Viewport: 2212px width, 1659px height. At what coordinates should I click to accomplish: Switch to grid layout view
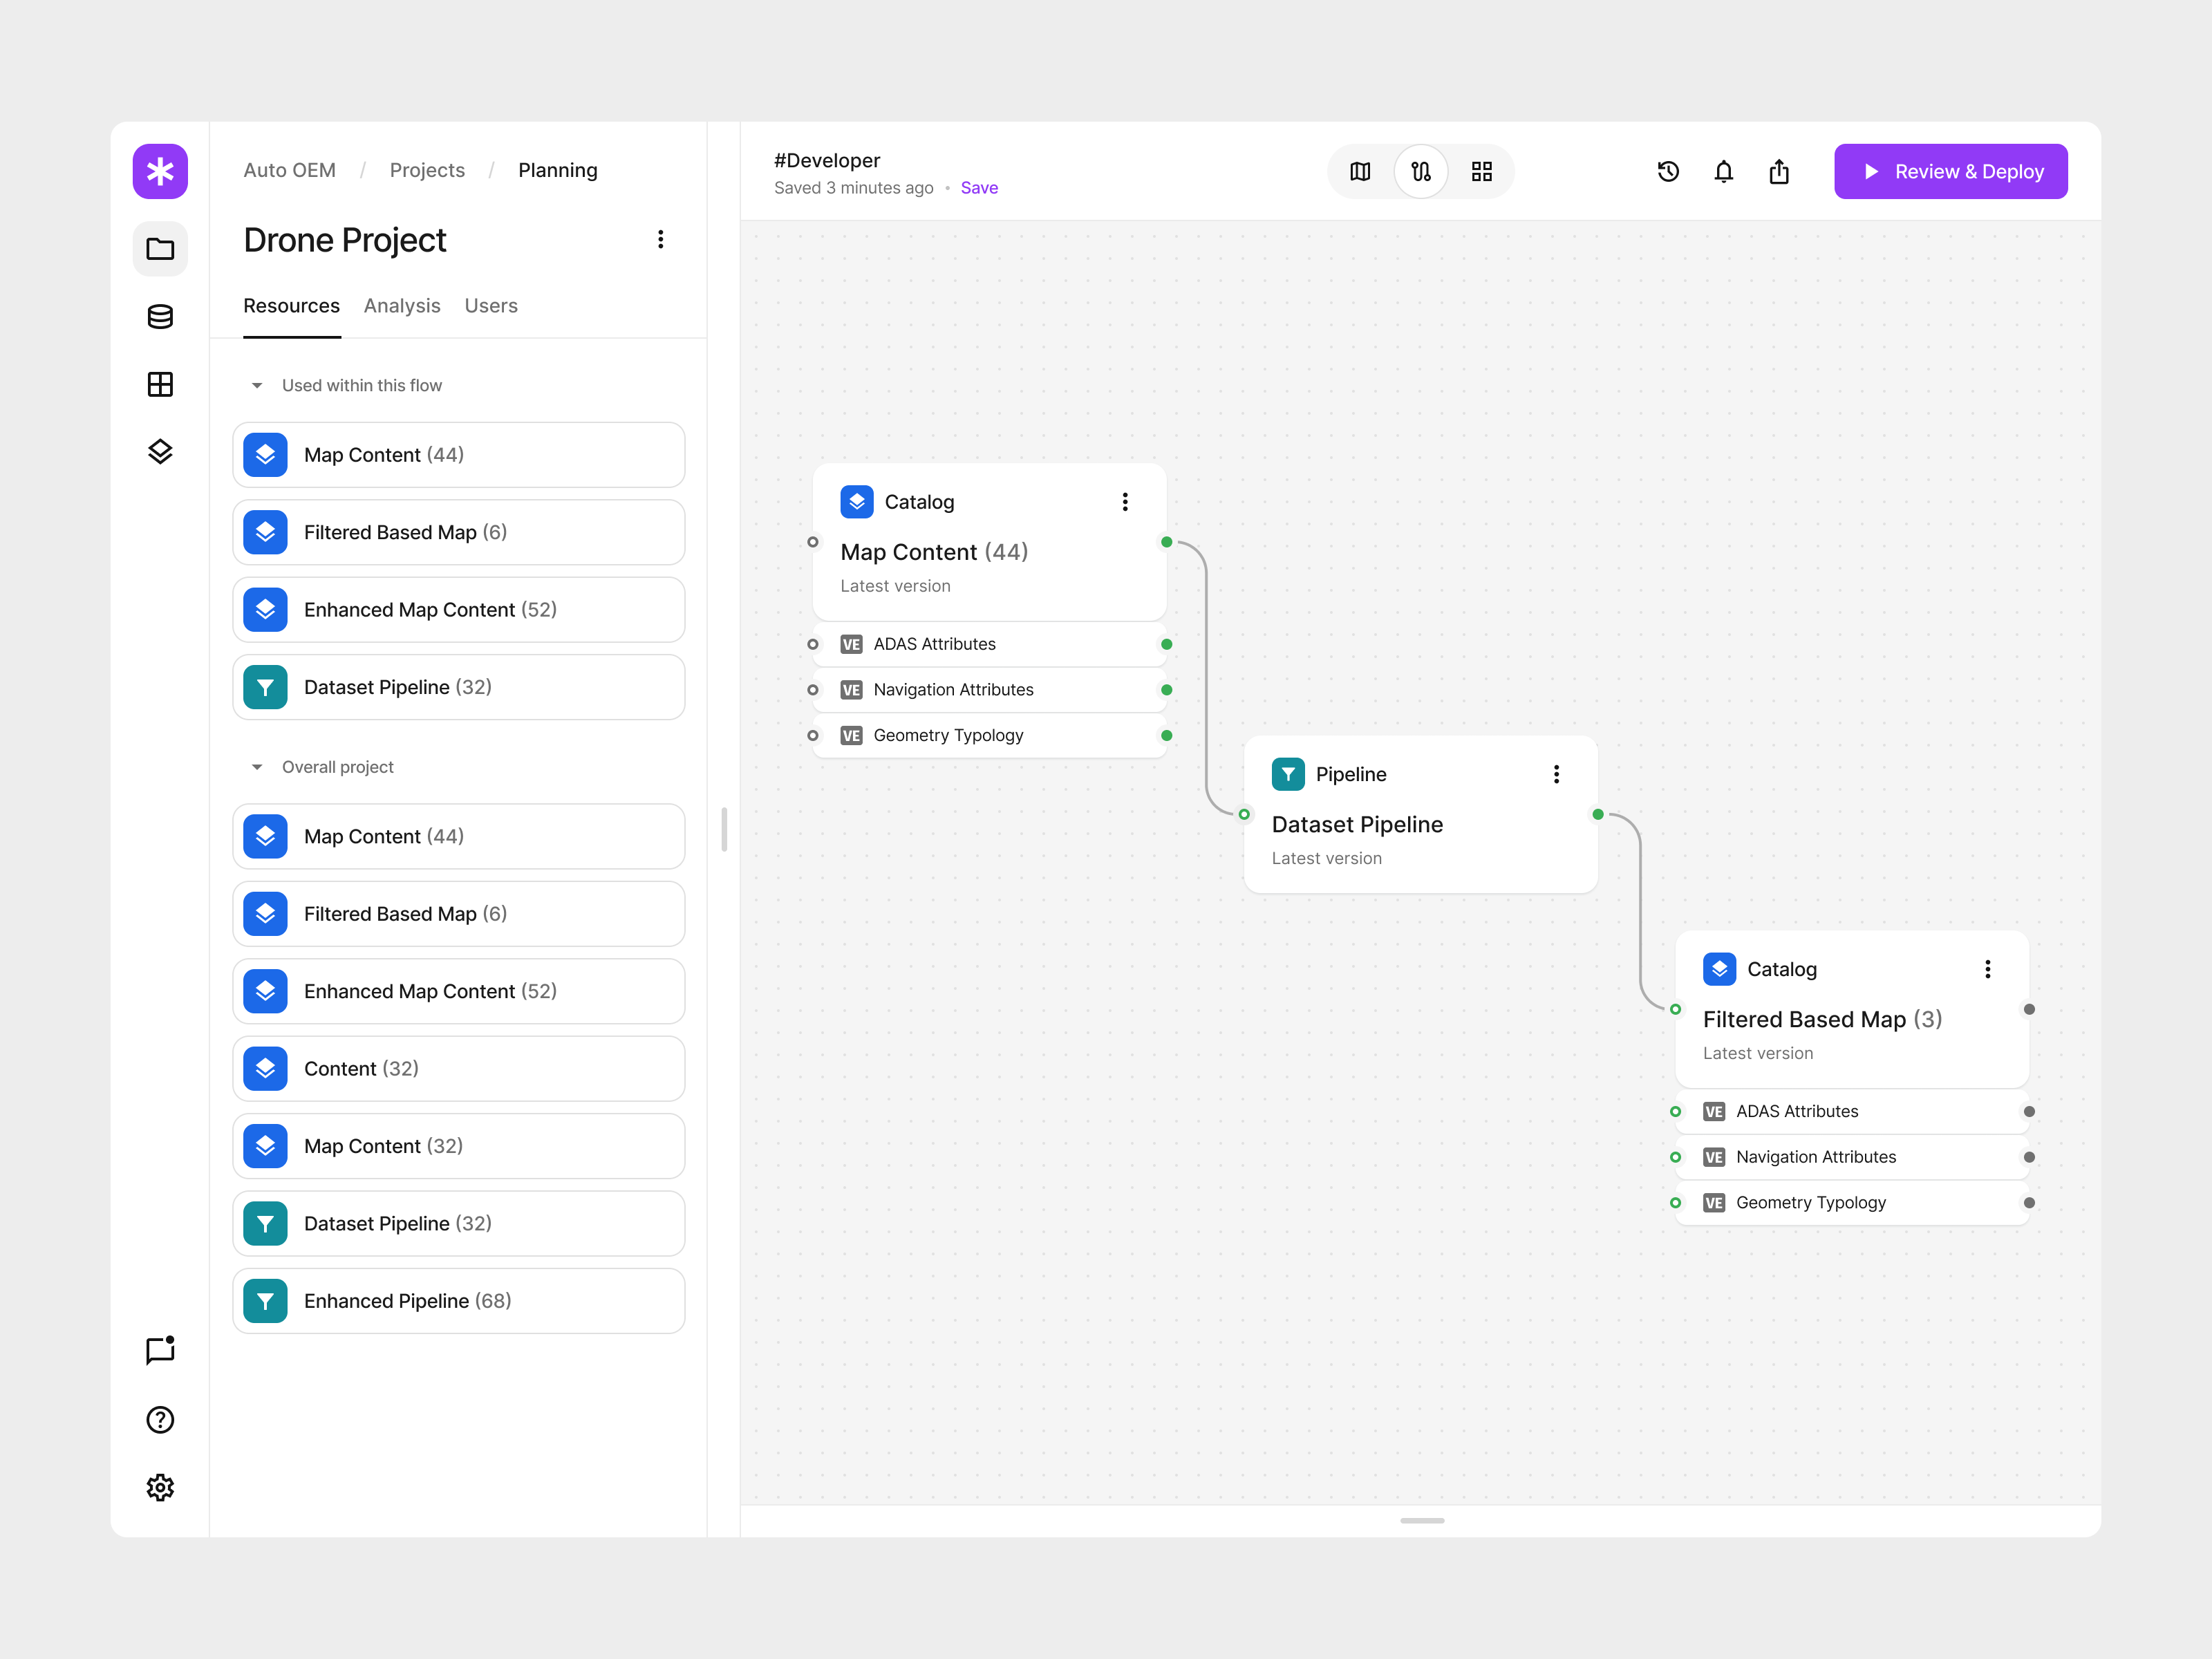(x=1482, y=171)
